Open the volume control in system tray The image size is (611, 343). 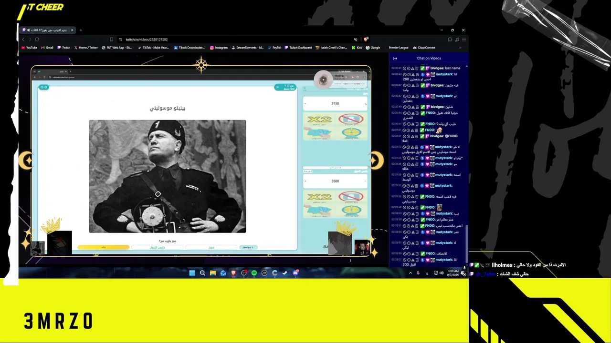(442, 273)
